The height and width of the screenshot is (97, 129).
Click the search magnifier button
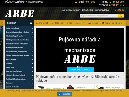point(121,16)
